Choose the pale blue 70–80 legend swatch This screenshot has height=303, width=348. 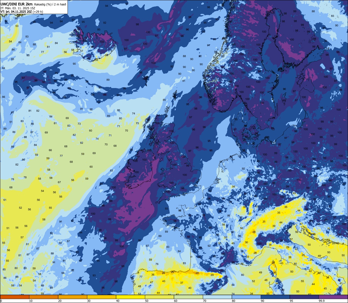tap(217, 297)
